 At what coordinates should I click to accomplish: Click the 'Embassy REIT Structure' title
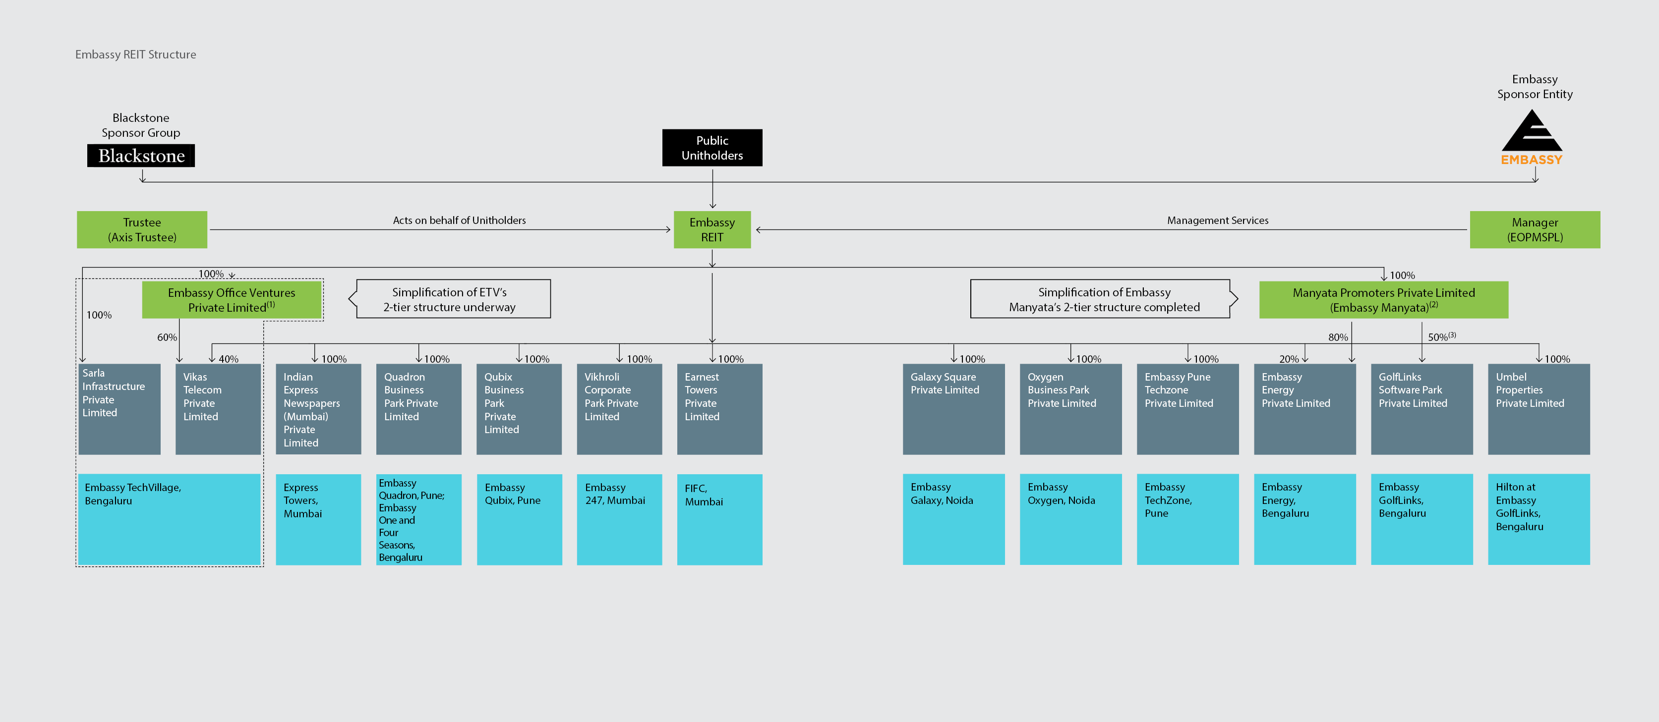(x=136, y=55)
